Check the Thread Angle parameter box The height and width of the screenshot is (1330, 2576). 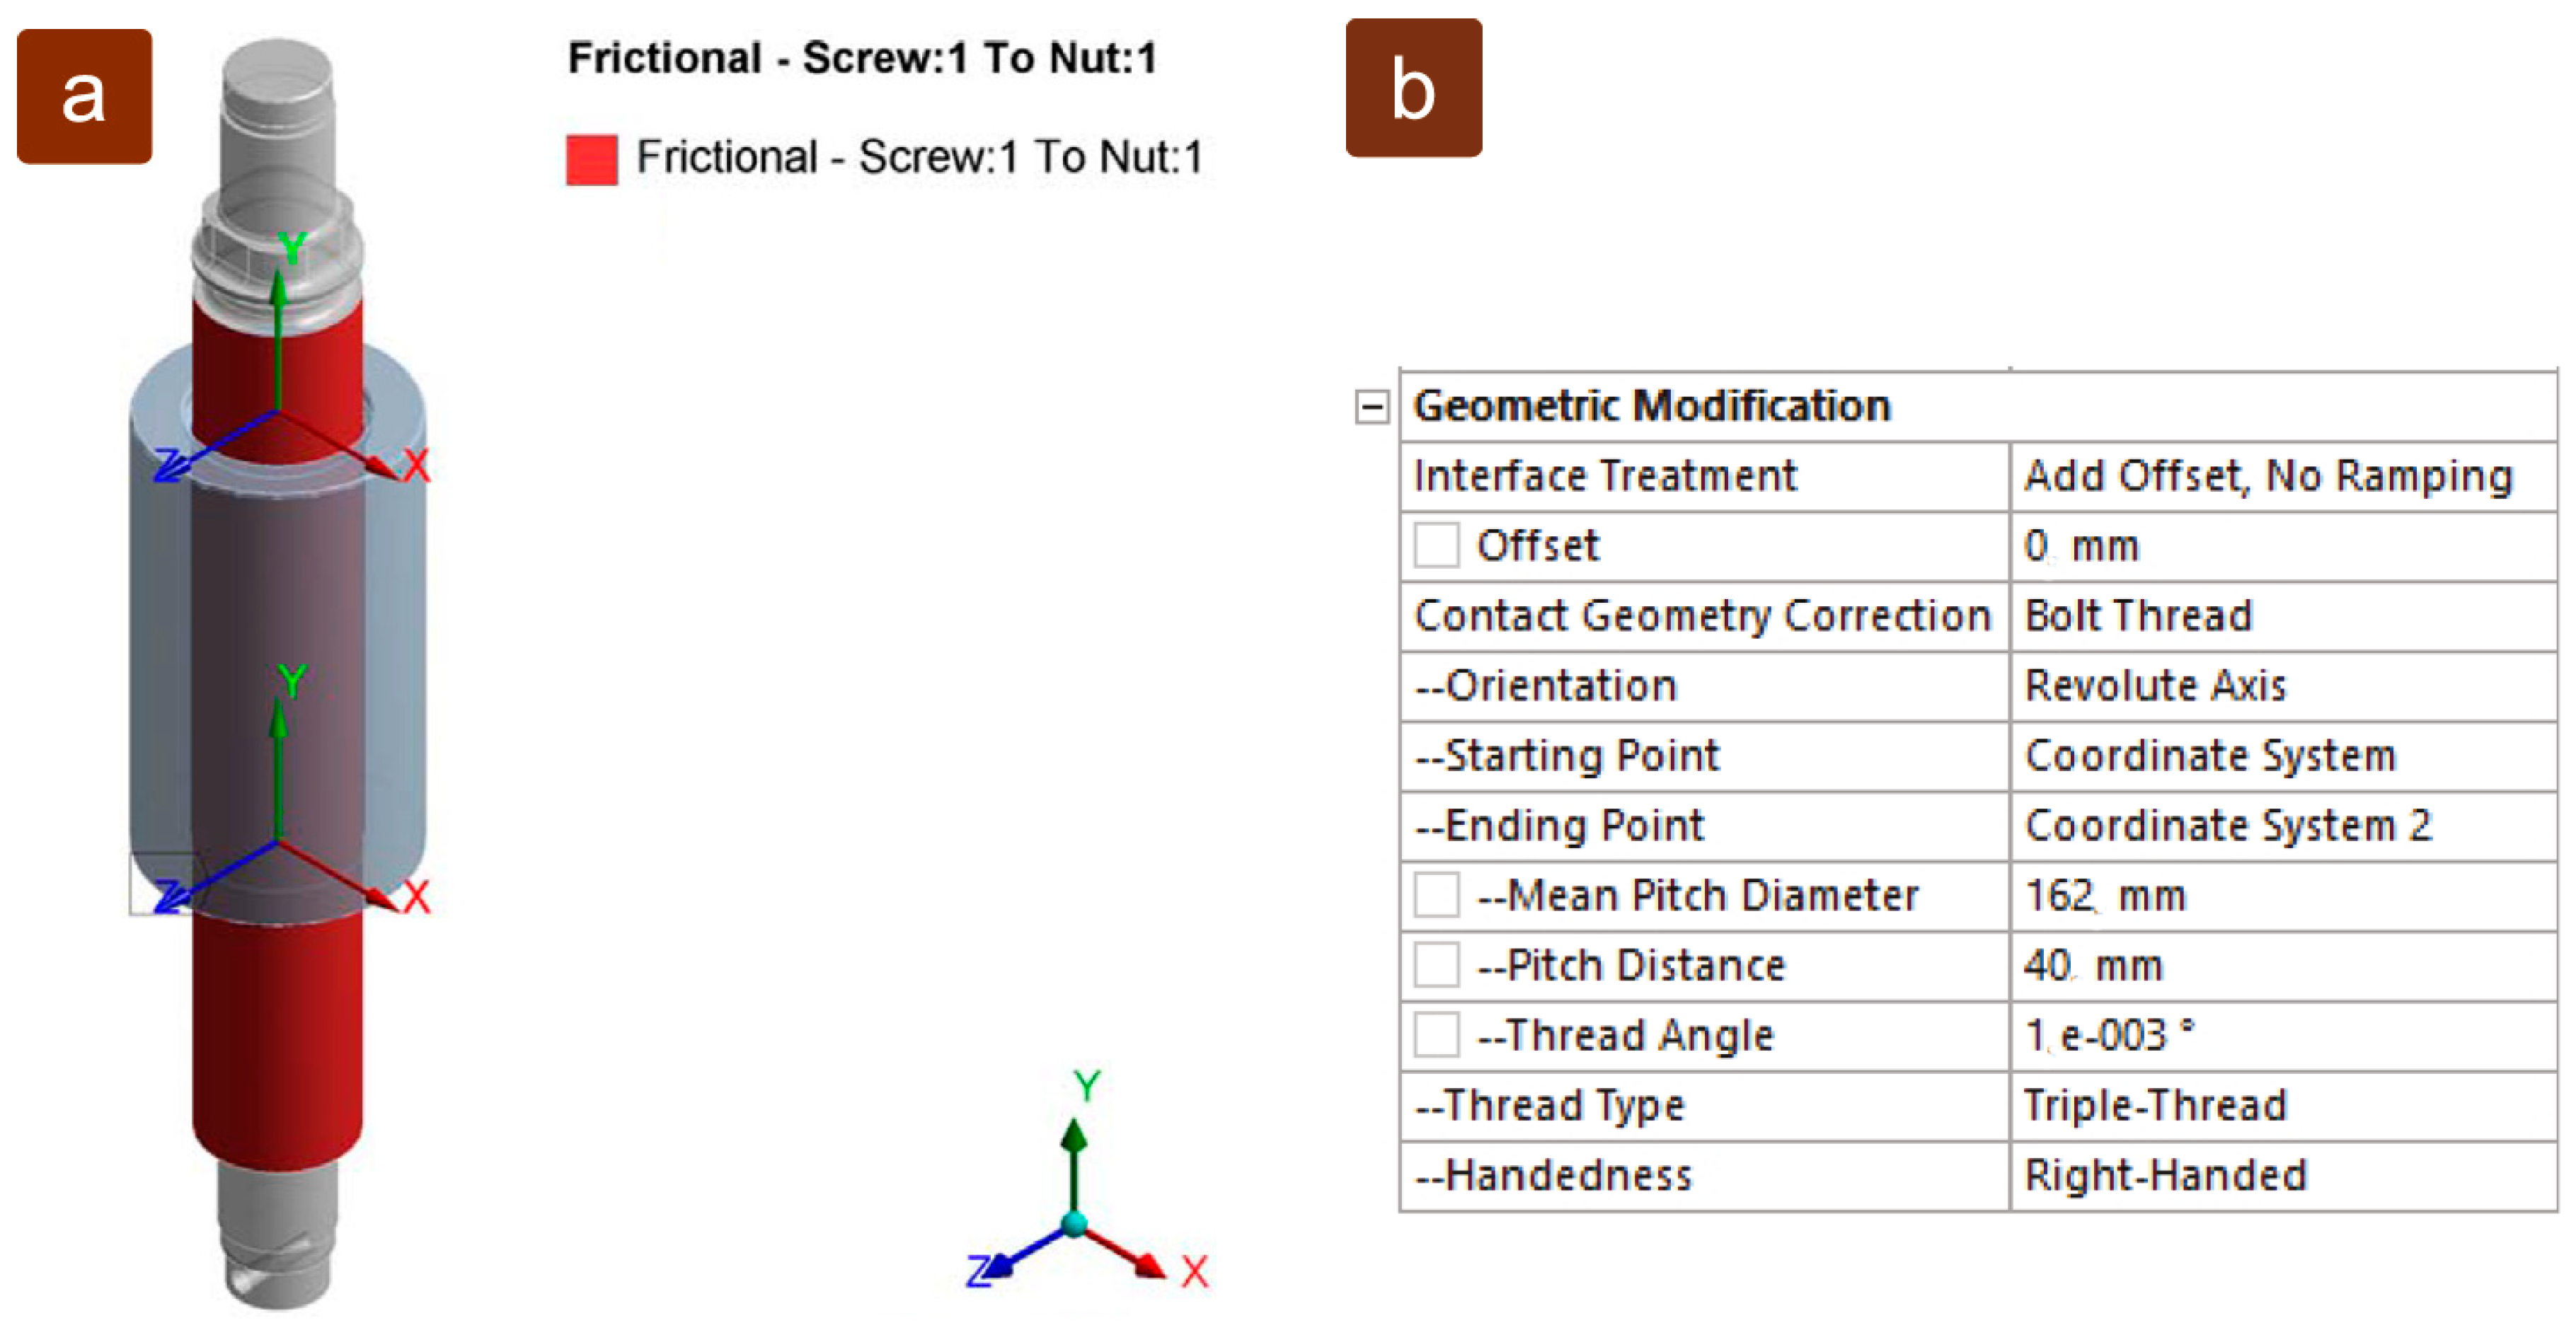1436,1035
